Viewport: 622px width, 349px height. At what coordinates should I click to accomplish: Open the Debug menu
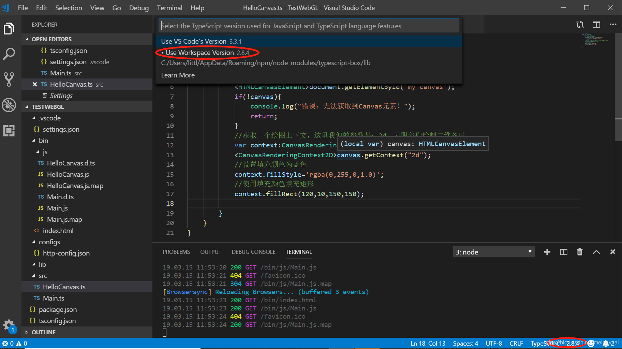139,8
